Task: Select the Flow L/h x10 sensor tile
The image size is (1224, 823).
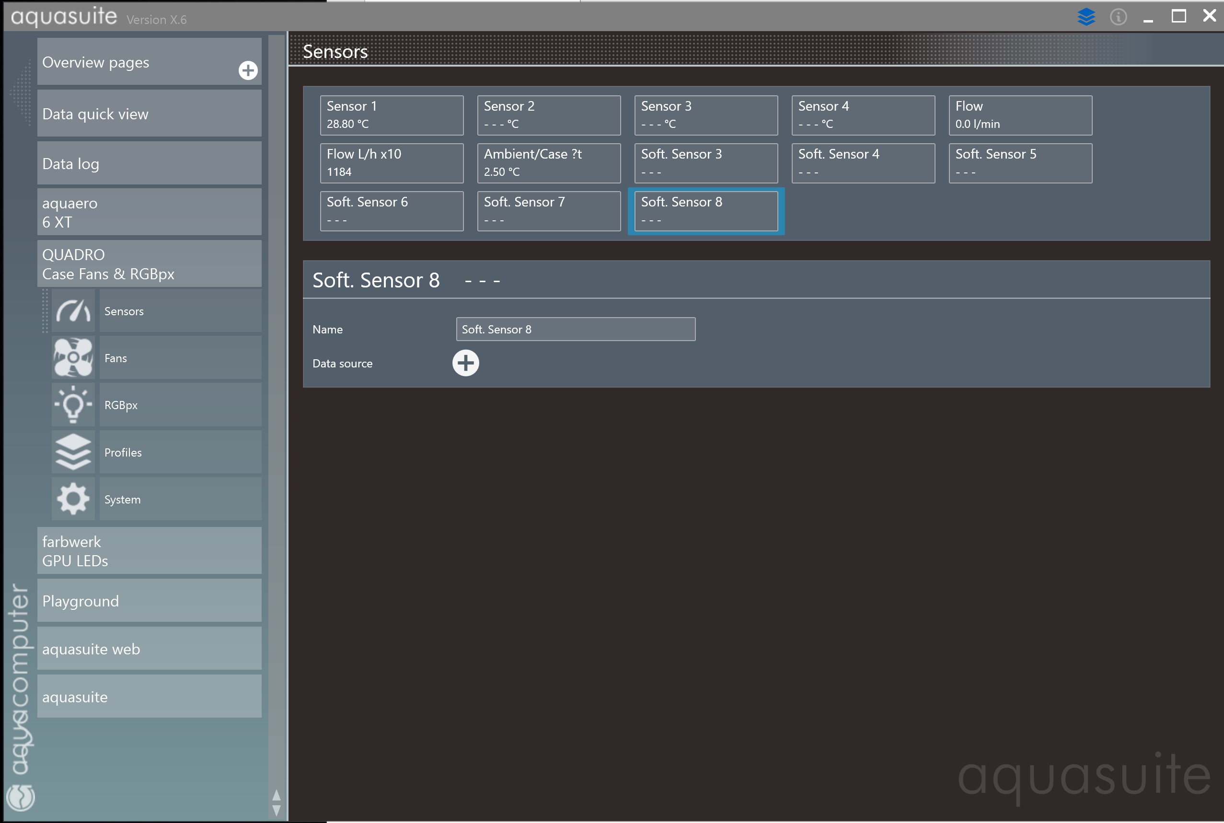Action: [391, 163]
